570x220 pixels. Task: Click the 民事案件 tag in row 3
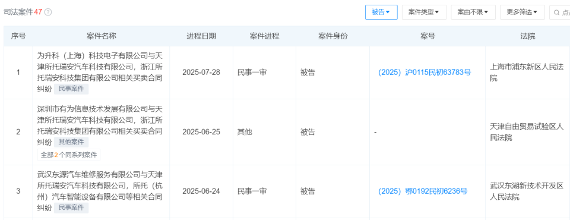pos(71,208)
